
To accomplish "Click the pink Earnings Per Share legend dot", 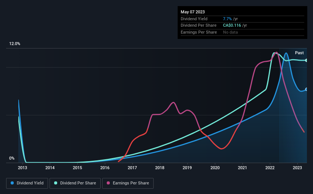I will point(108,183).
